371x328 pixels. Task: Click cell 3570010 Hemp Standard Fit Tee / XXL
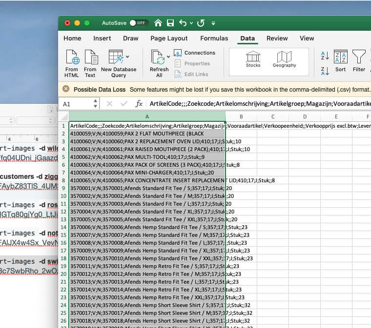[147, 258]
